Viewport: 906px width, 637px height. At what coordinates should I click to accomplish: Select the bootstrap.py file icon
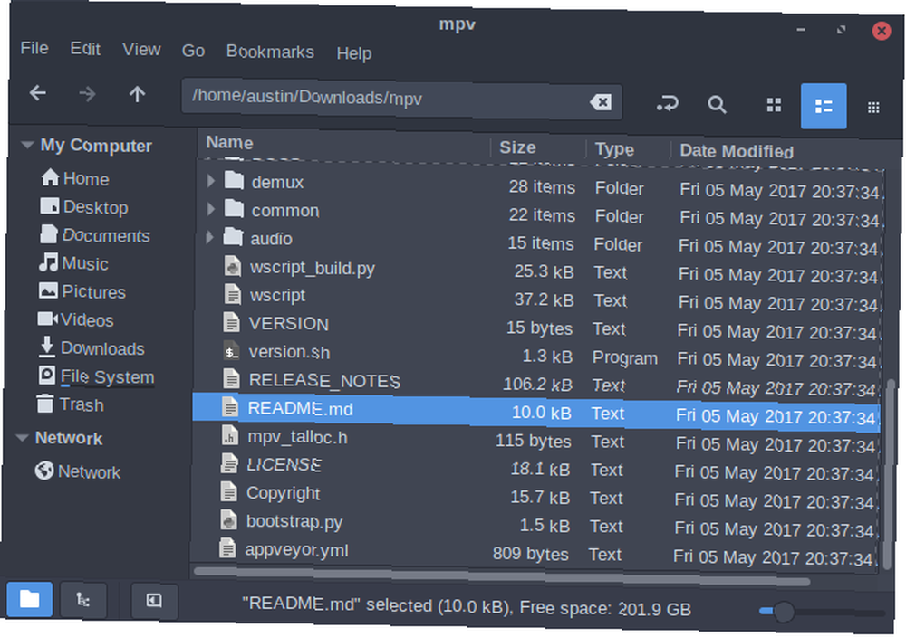coord(228,520)
